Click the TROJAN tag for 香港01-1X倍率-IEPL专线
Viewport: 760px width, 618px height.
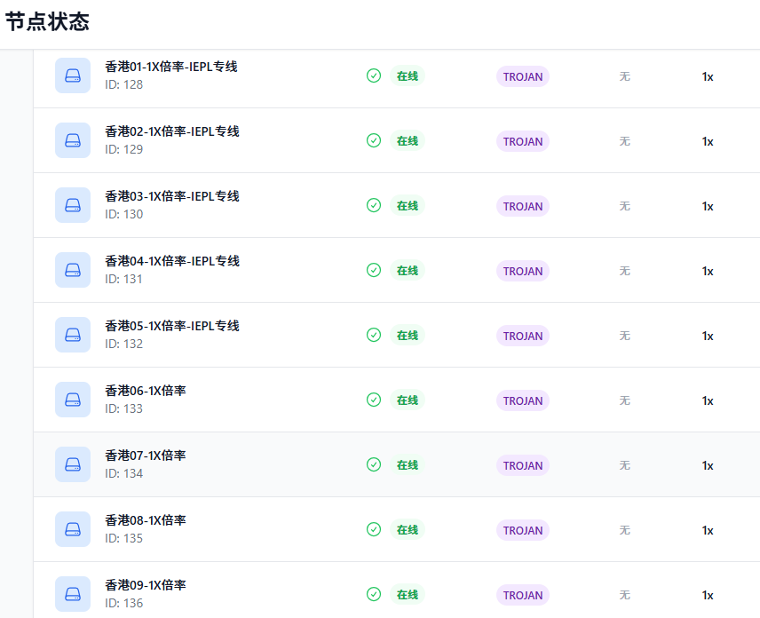pos(522,76)
